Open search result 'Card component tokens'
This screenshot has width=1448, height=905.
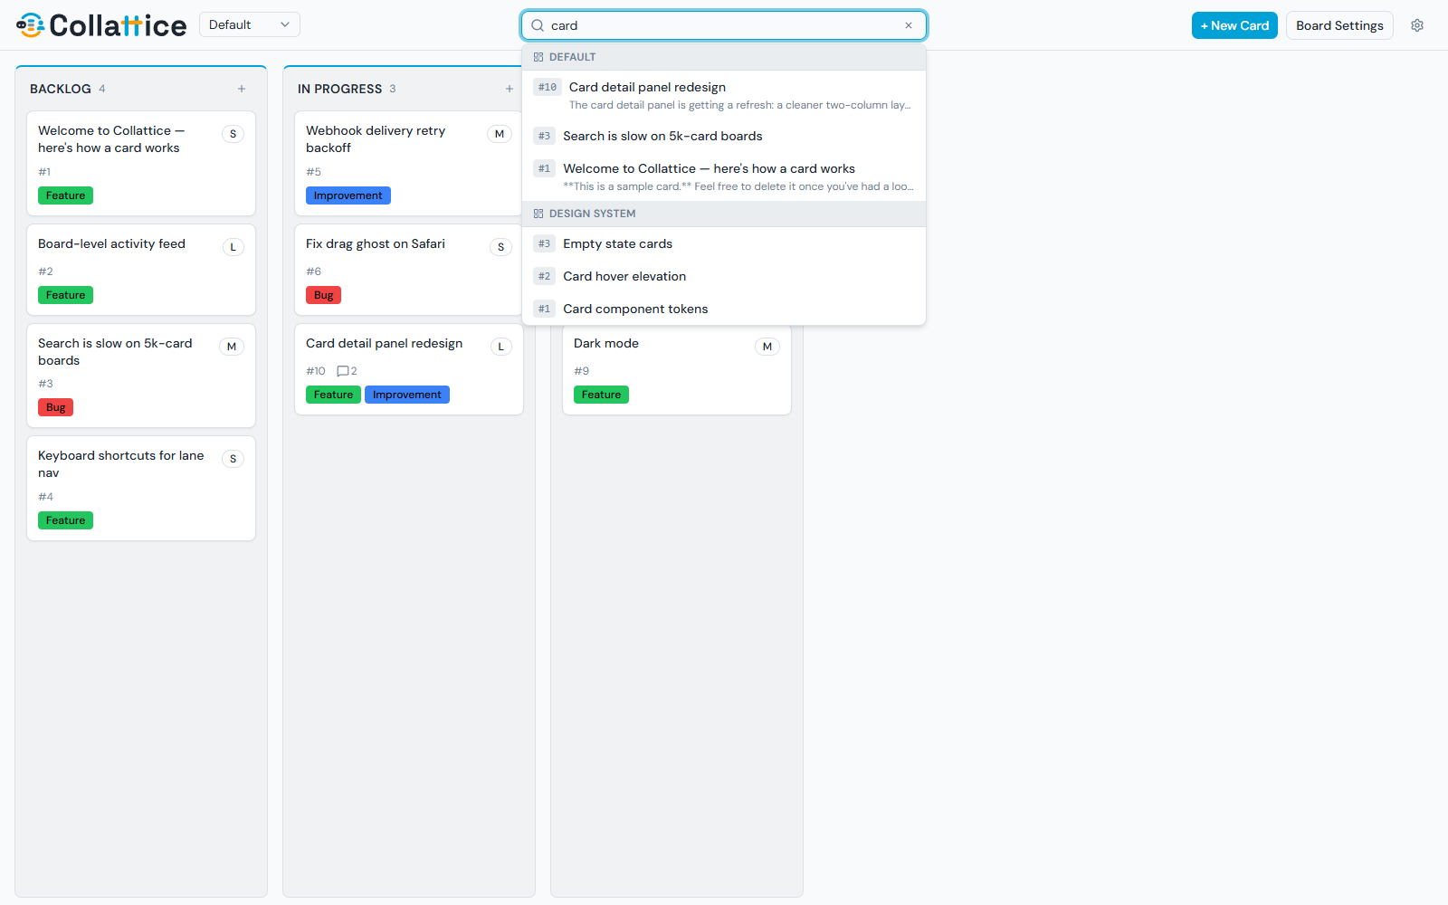724,309
